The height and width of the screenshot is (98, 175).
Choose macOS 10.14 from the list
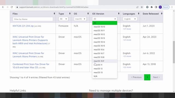click(105, 42)
